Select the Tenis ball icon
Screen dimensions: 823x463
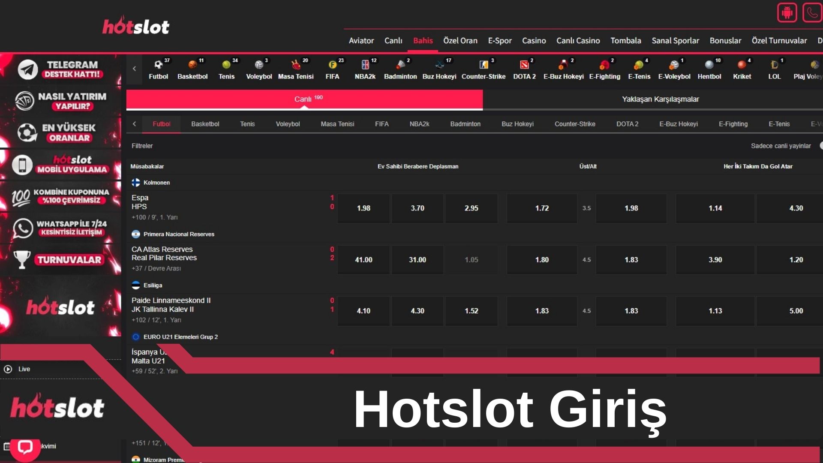click(x=226, y=65)
